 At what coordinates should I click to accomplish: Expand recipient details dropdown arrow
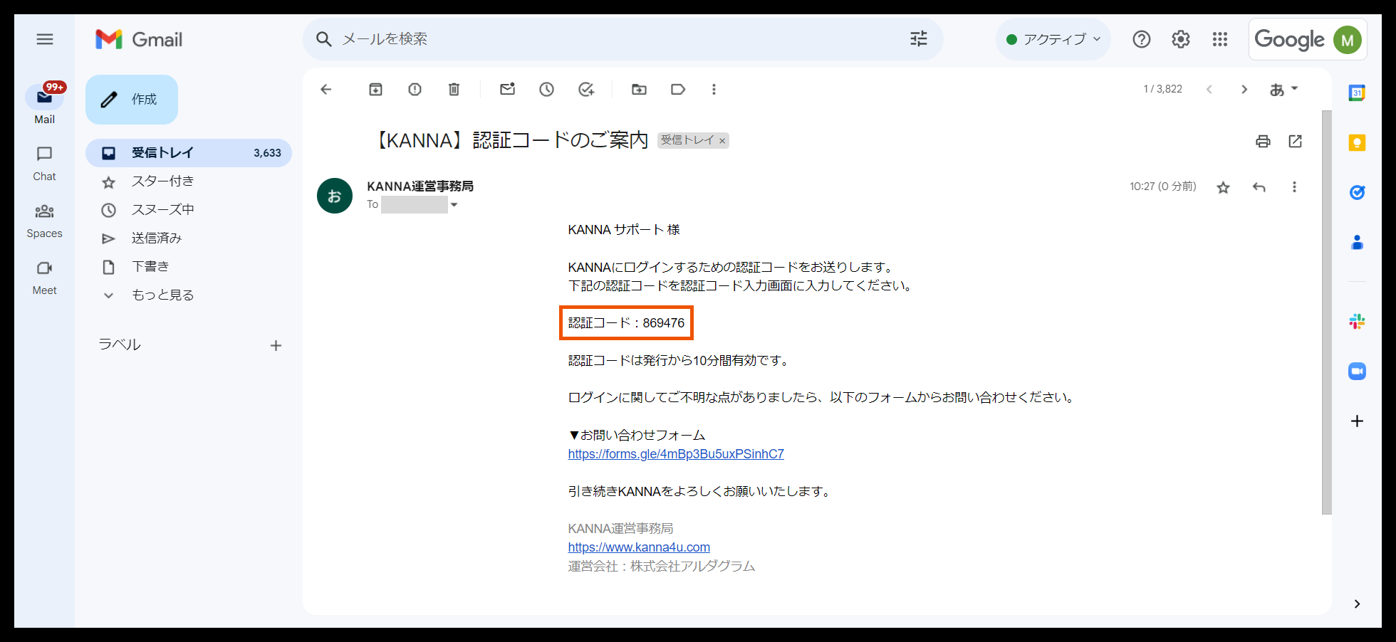454,205
